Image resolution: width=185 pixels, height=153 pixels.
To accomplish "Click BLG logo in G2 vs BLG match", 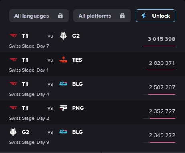I will [x=63, y=132].
